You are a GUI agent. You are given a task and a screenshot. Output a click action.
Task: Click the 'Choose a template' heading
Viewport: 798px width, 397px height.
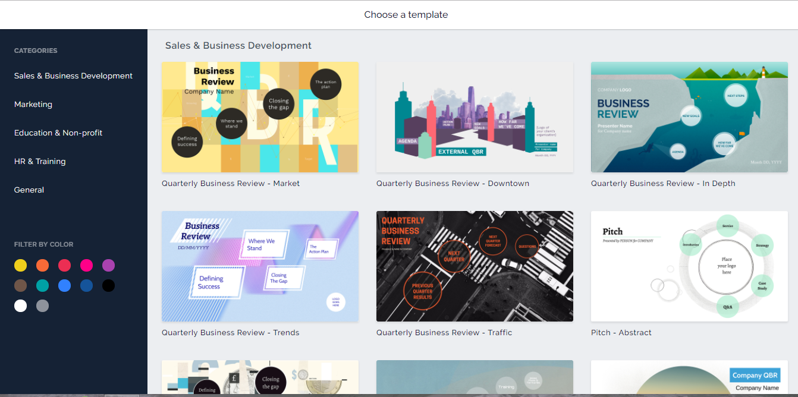click(x=406, y=14)
